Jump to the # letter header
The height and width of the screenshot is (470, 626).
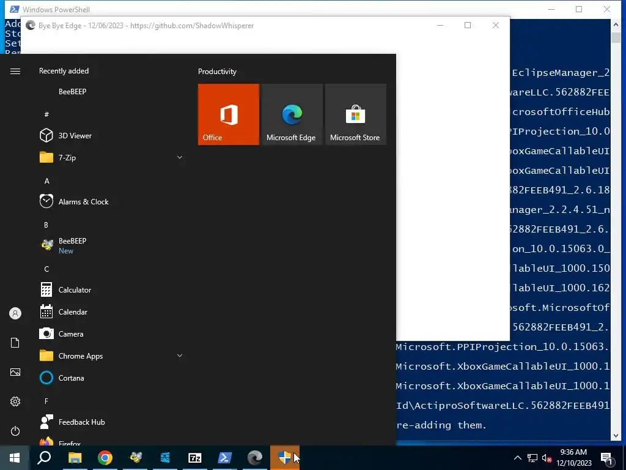[x=46, y=114]
